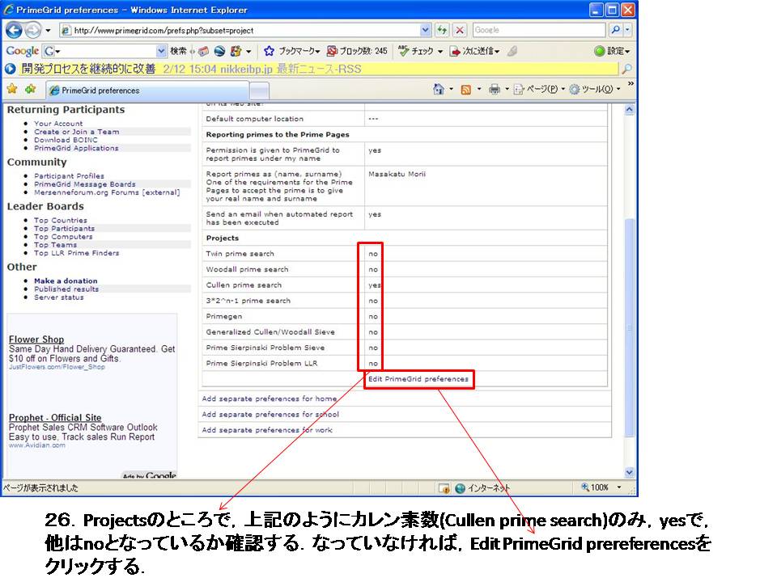This screenshot has width=777, height=582.
Task: Open the ツール(O) Tools menu
Action: tap(595, 89)
